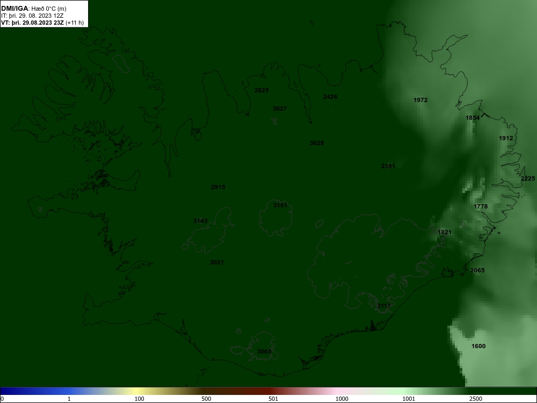Click the 3021 height label
This screenshot has width=537, height=403.
[217, 263]
